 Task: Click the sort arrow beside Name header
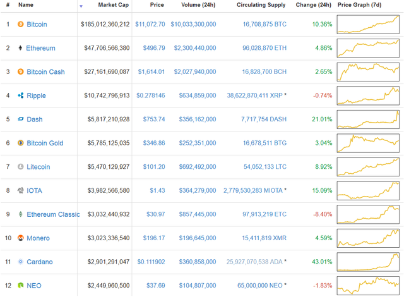point(81,6)
